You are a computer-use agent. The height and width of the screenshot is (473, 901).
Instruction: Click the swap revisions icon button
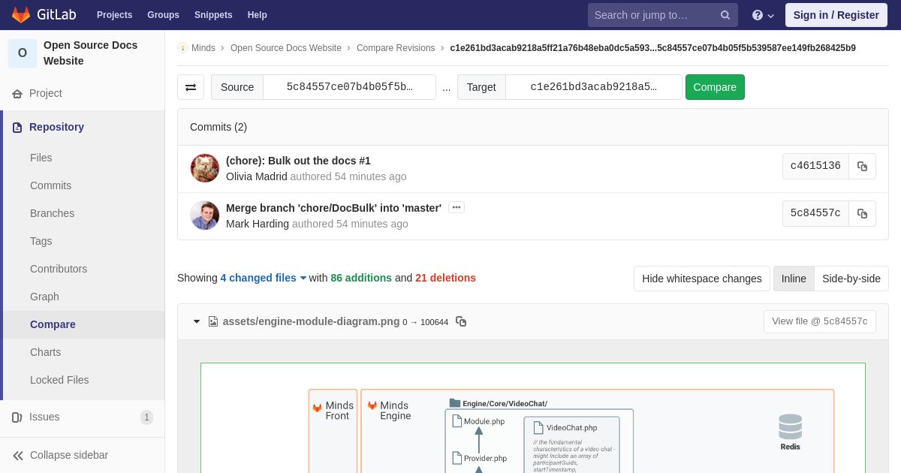[x=191, y=87]
